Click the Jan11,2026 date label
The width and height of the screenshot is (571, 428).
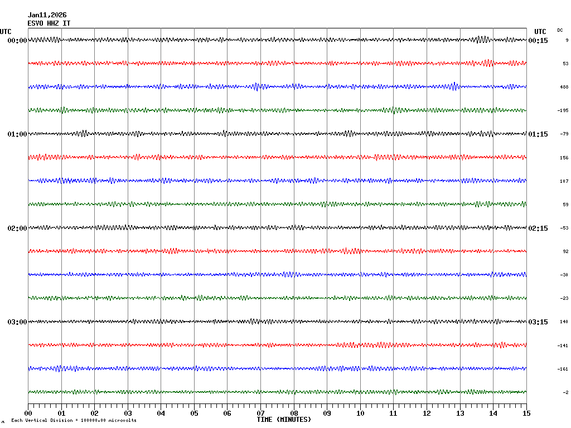(47, 16)
